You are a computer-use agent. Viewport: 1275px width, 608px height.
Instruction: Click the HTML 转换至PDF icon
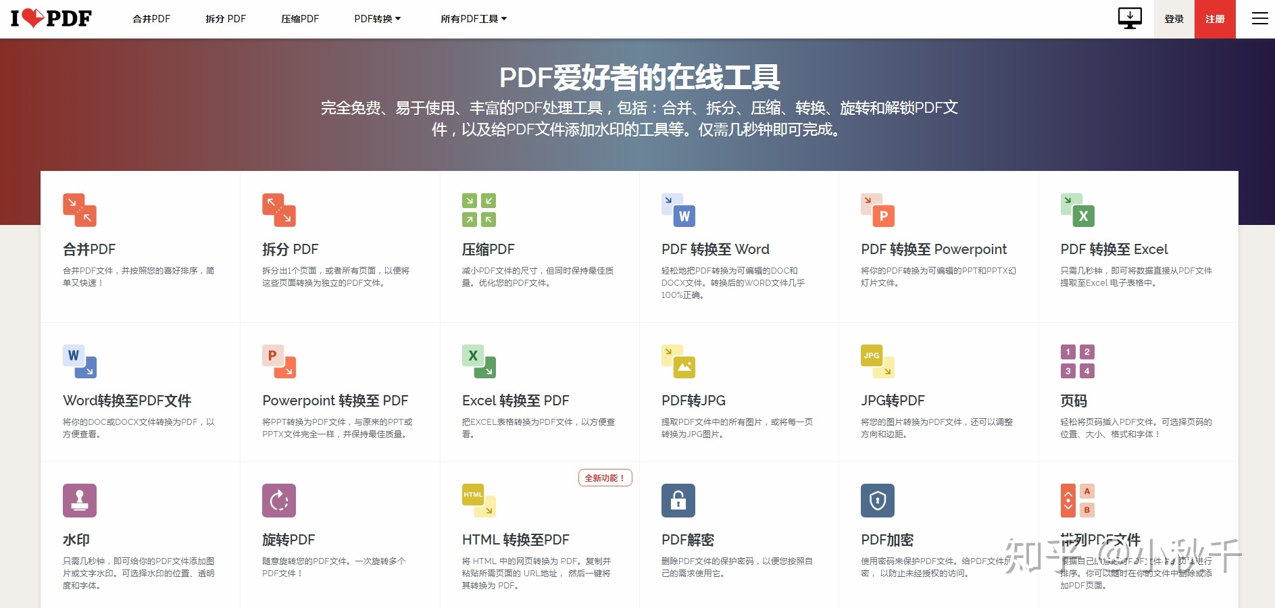coord(479,501)
